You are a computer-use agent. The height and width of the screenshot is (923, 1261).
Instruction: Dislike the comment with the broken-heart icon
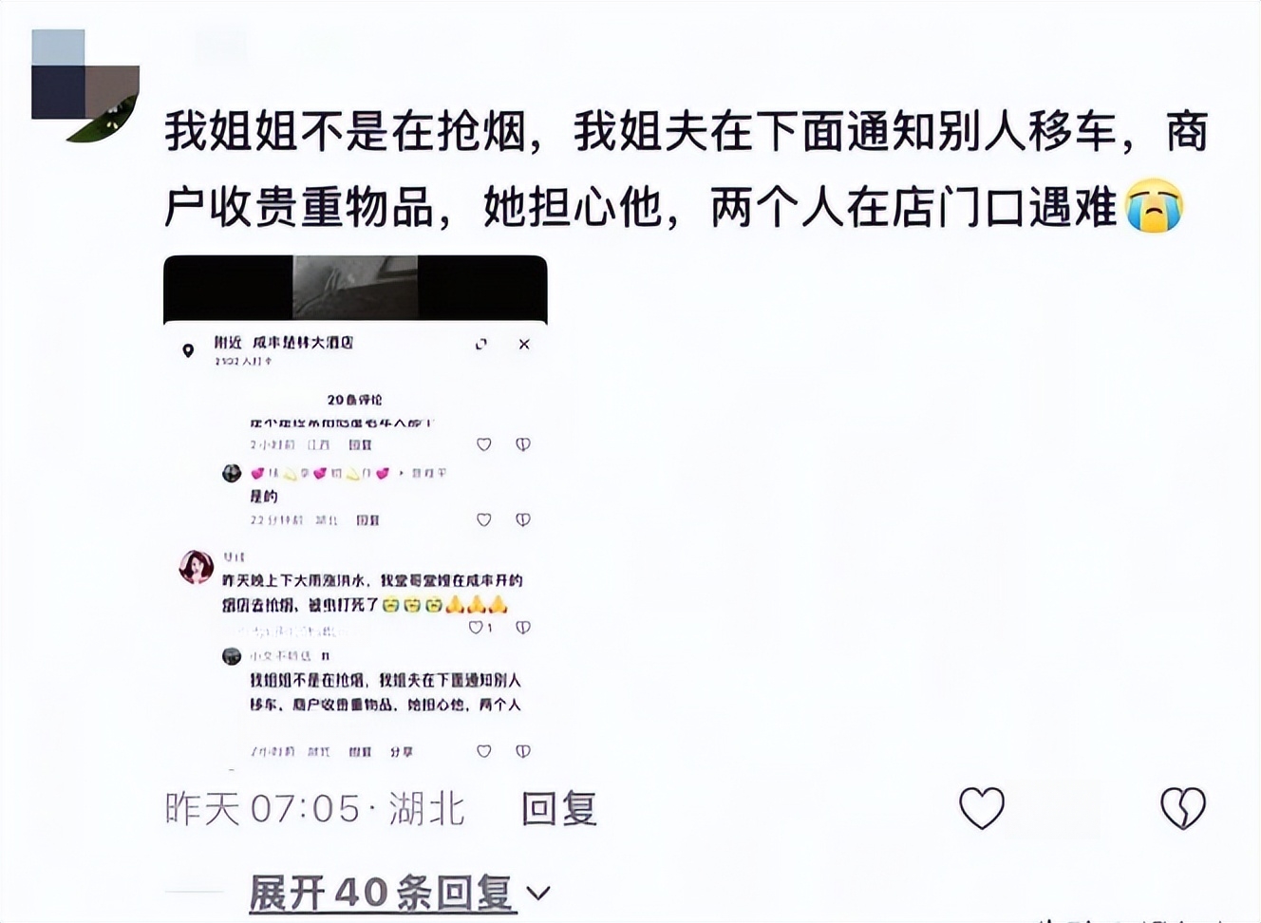click(1183, 809)
